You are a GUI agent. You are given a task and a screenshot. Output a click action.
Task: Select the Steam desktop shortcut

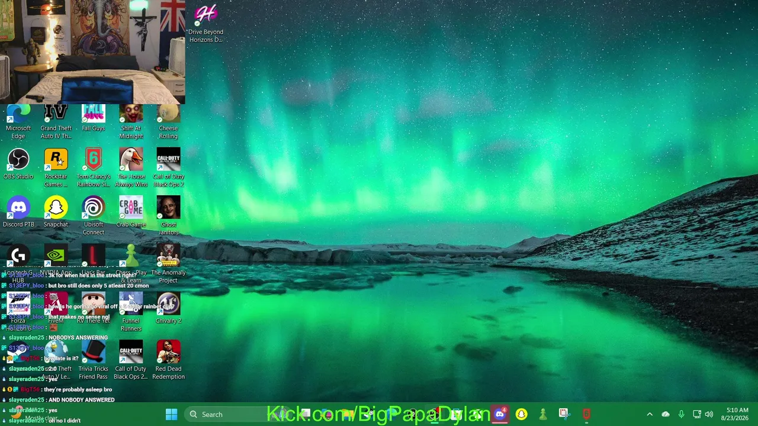click(x=18, y=356)
